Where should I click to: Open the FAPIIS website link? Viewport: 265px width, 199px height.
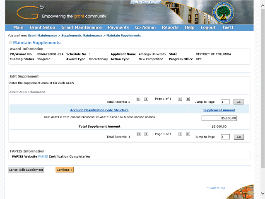click(x=43, y=157)
